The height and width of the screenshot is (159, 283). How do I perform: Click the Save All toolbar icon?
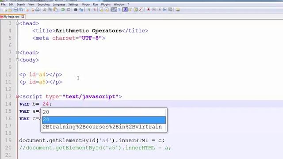click(21, 10)
